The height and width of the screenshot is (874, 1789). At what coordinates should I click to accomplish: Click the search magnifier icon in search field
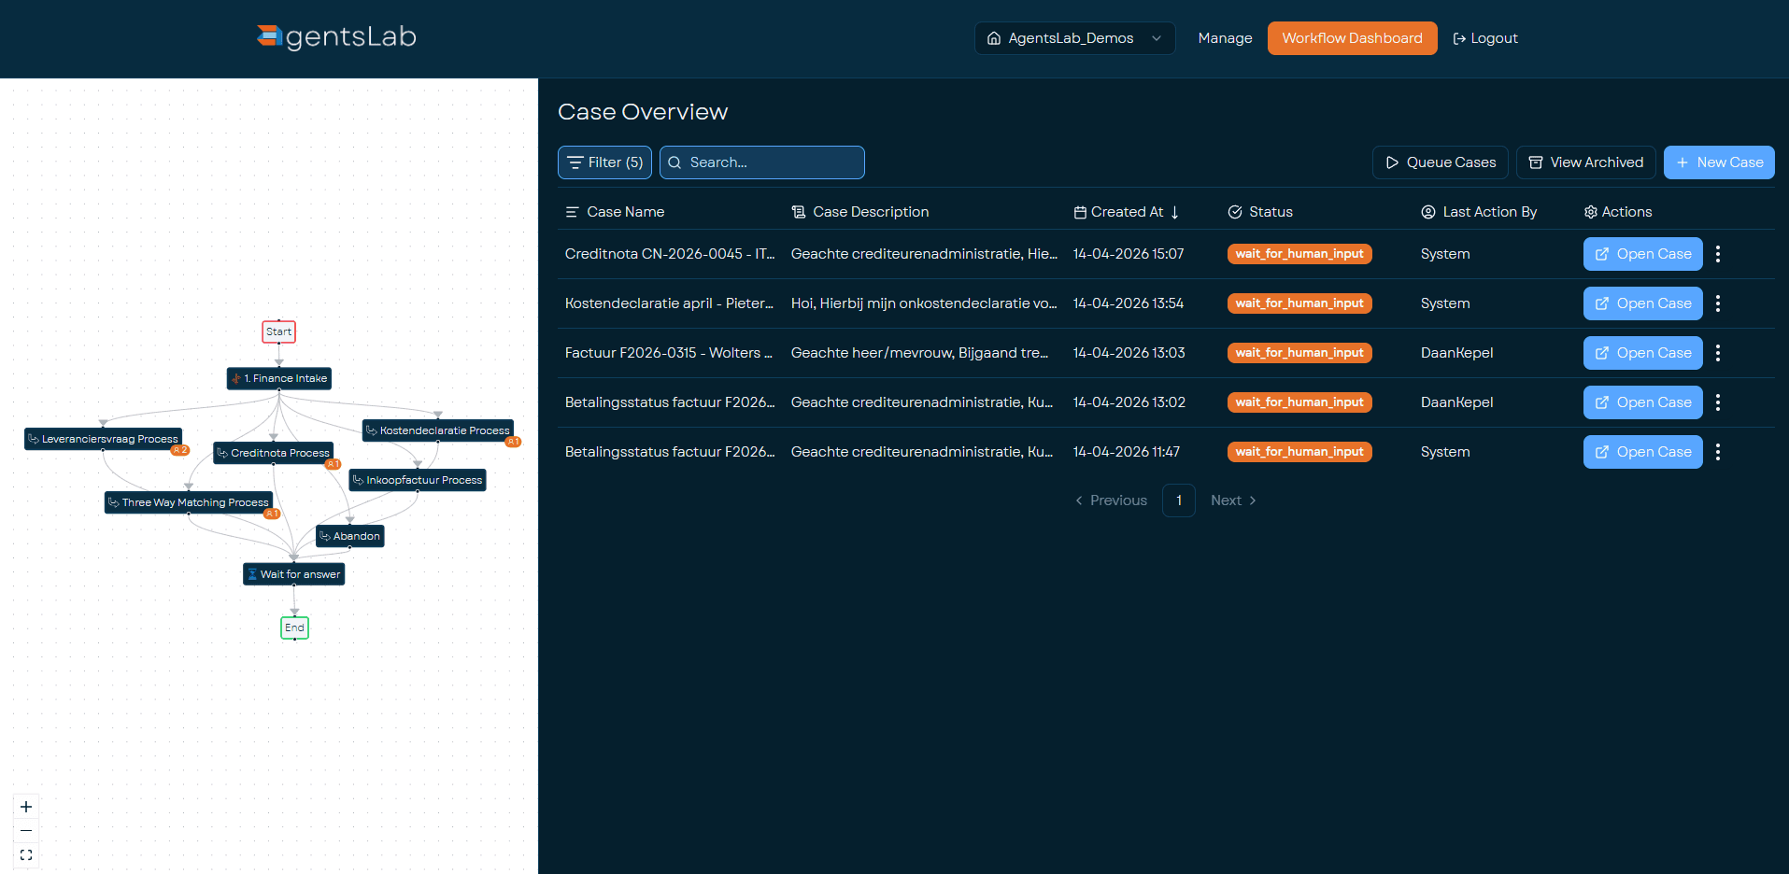click(675, 162)
